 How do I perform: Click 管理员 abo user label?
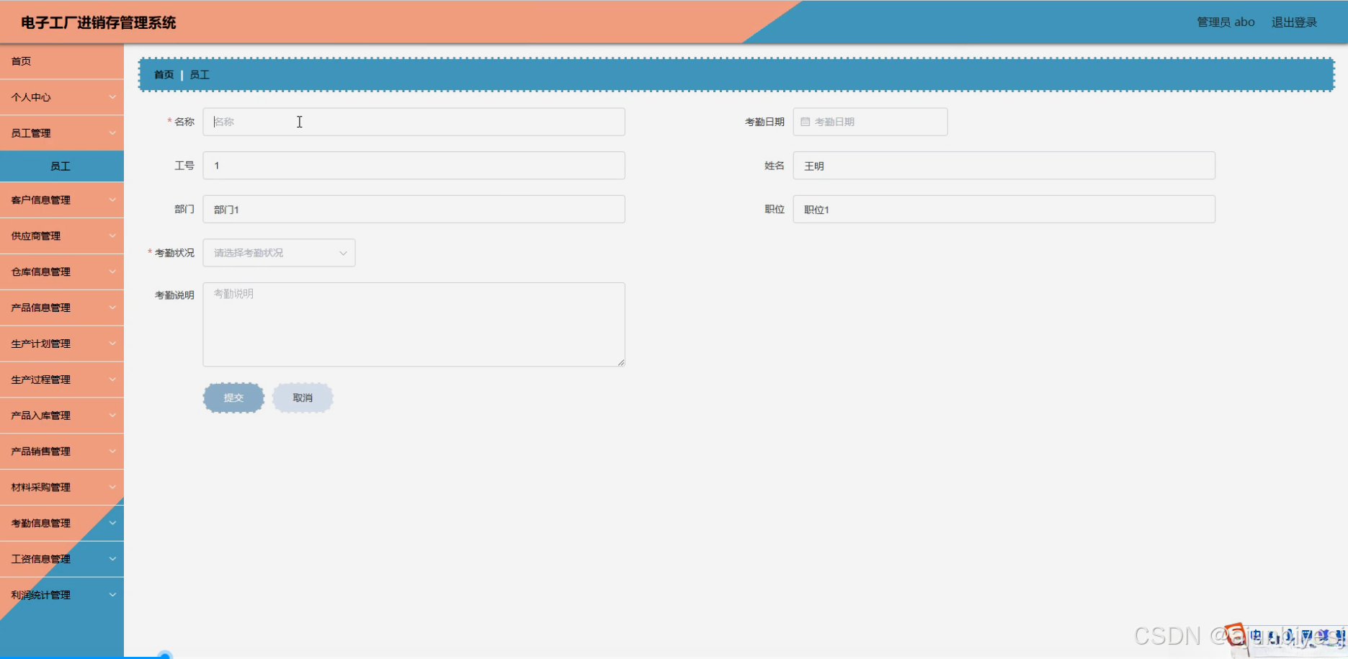click(1226, 22)
